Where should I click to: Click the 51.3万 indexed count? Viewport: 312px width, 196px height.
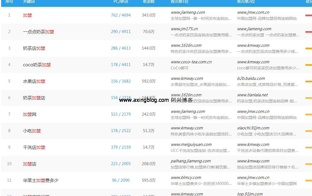click(x=149, y=131)
